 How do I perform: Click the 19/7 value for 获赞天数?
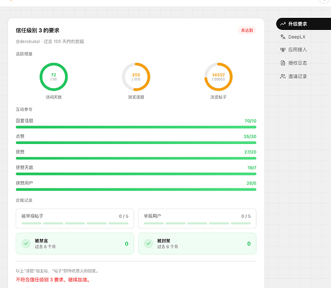click(252, 168)
